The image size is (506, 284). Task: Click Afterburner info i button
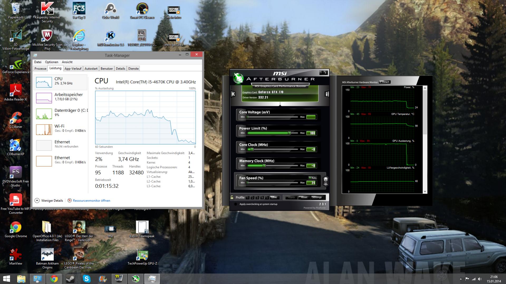[x=327, y=94]
